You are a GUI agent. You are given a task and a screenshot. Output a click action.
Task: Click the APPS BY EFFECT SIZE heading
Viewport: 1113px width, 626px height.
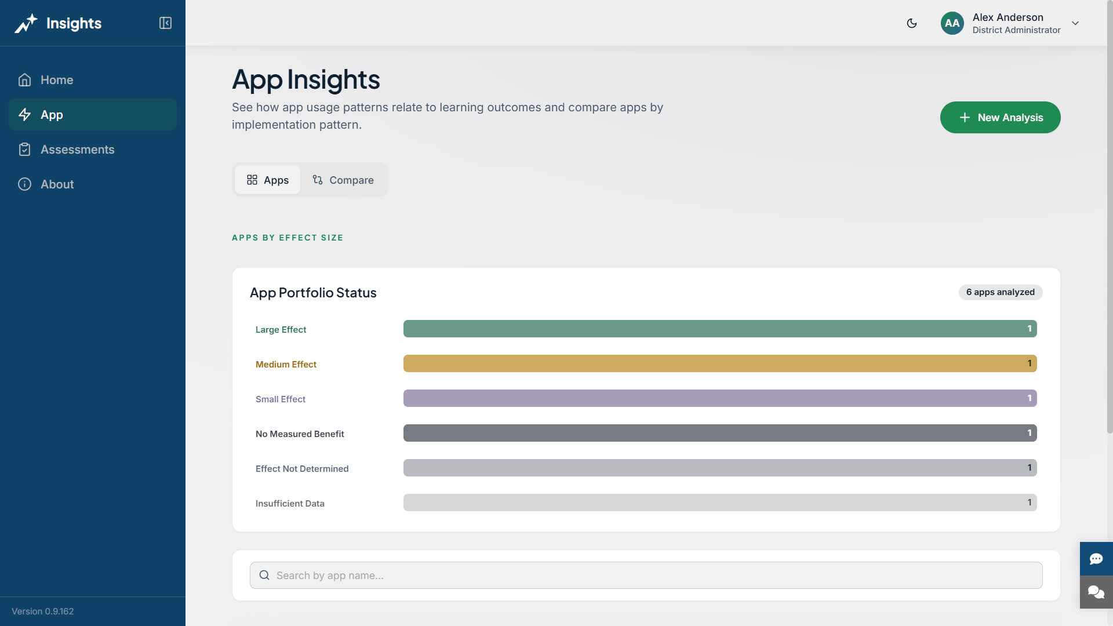coord(288,238)
